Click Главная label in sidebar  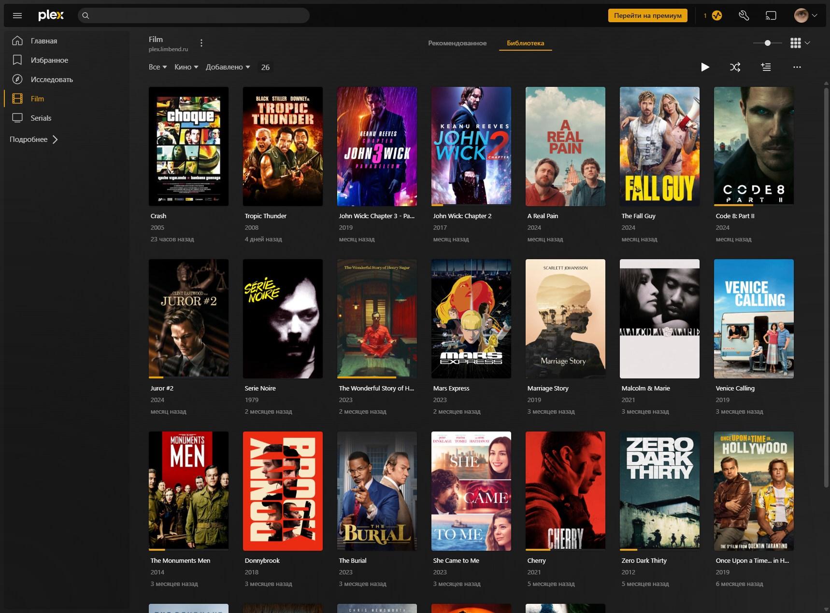(44, 41)
